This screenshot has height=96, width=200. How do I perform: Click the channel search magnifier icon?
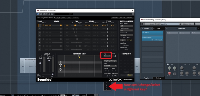click(180, 24)
